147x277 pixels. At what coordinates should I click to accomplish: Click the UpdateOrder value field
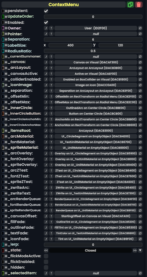93,17
